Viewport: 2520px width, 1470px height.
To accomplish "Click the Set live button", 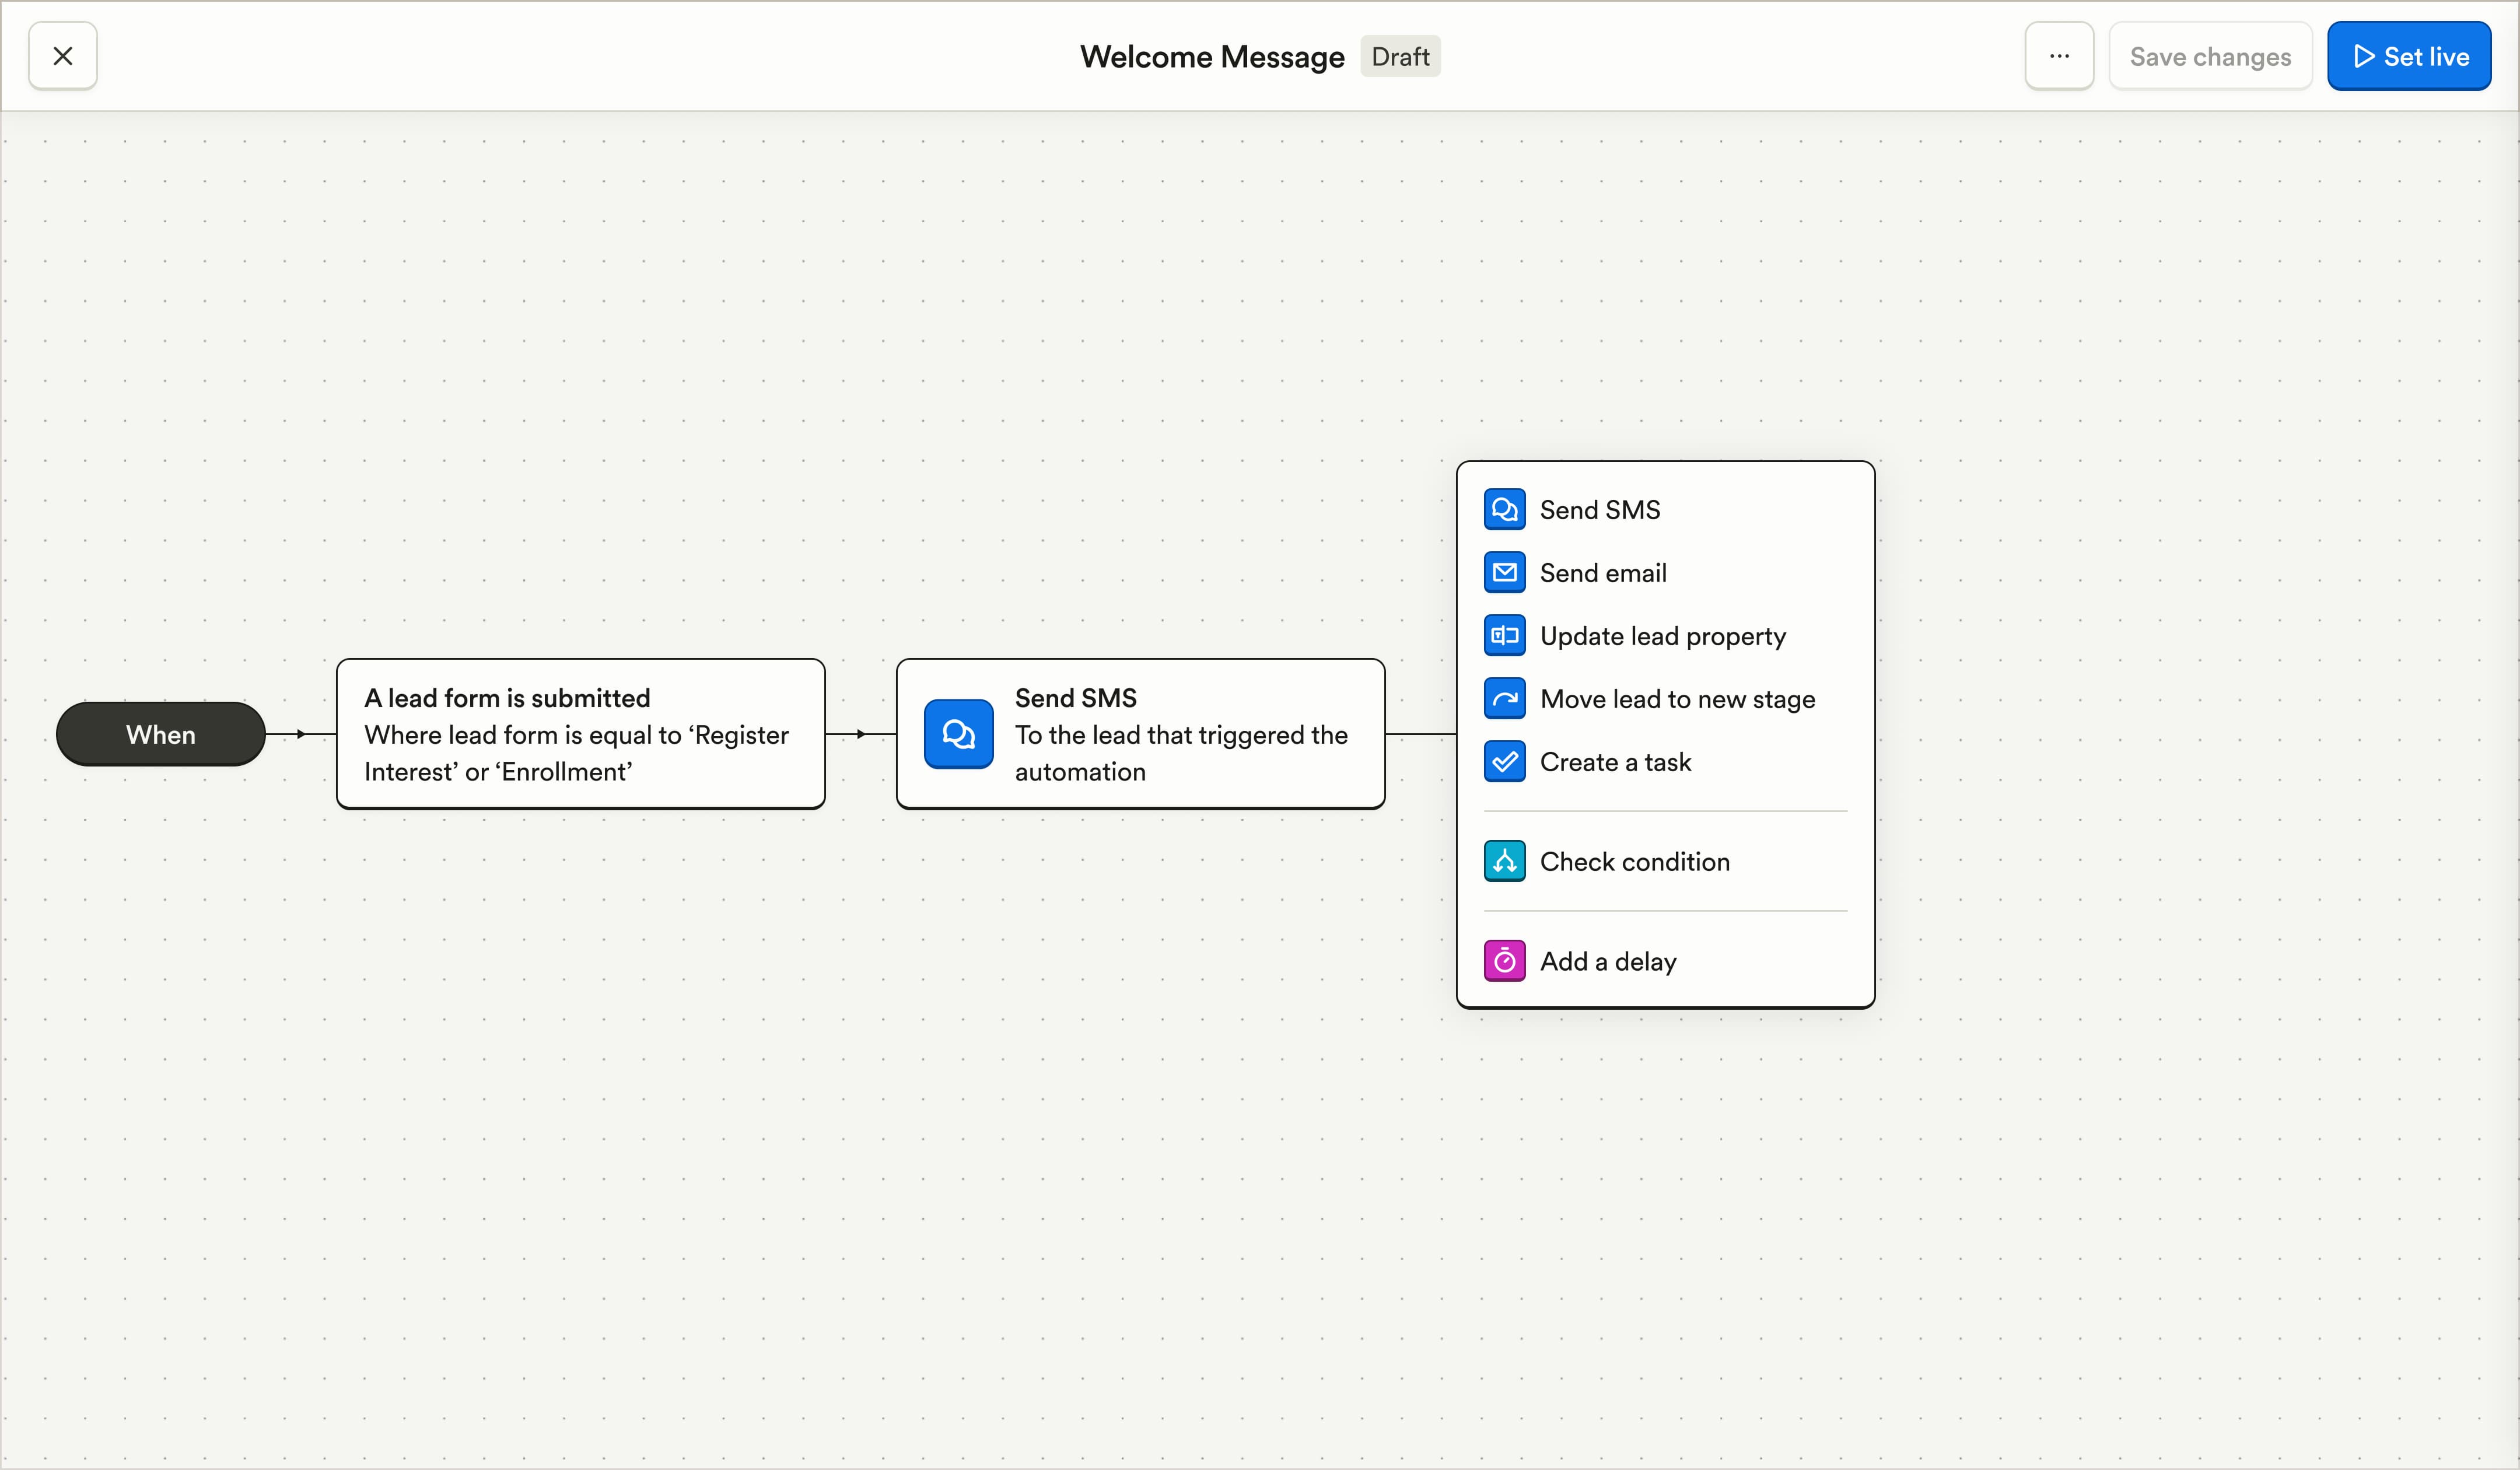I will 2408,56.
